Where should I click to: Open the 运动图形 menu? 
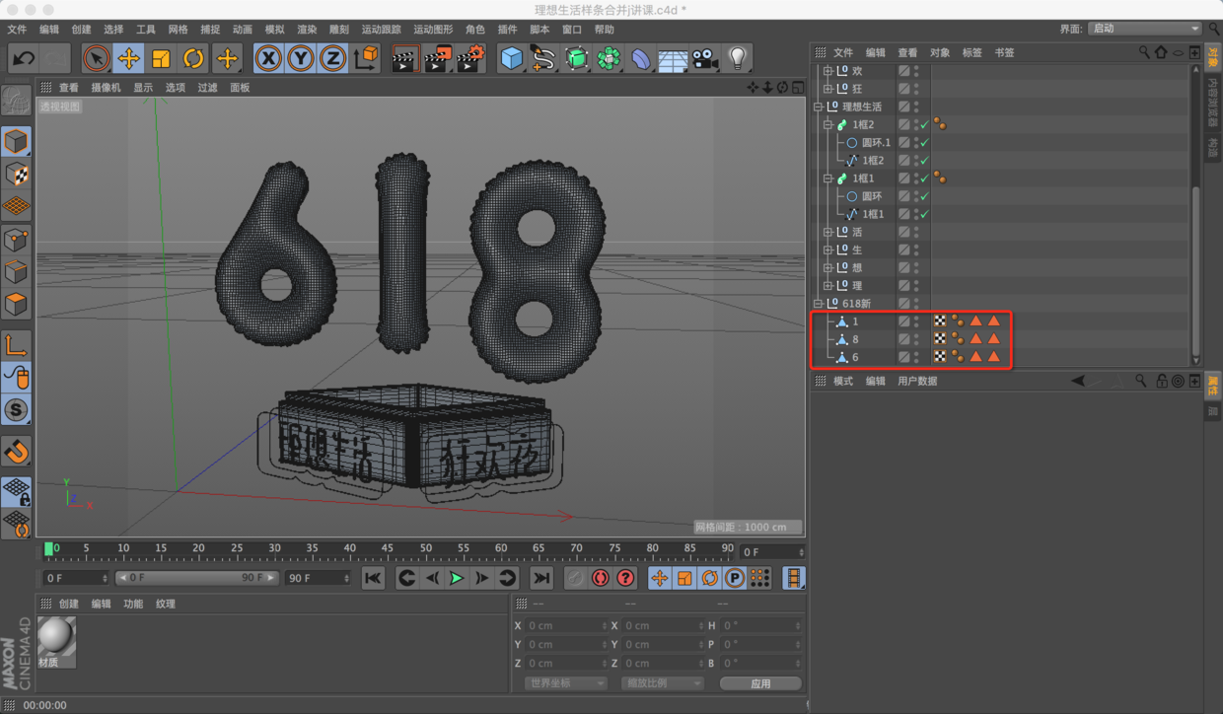pyautogui.click(x=433, y=30)
